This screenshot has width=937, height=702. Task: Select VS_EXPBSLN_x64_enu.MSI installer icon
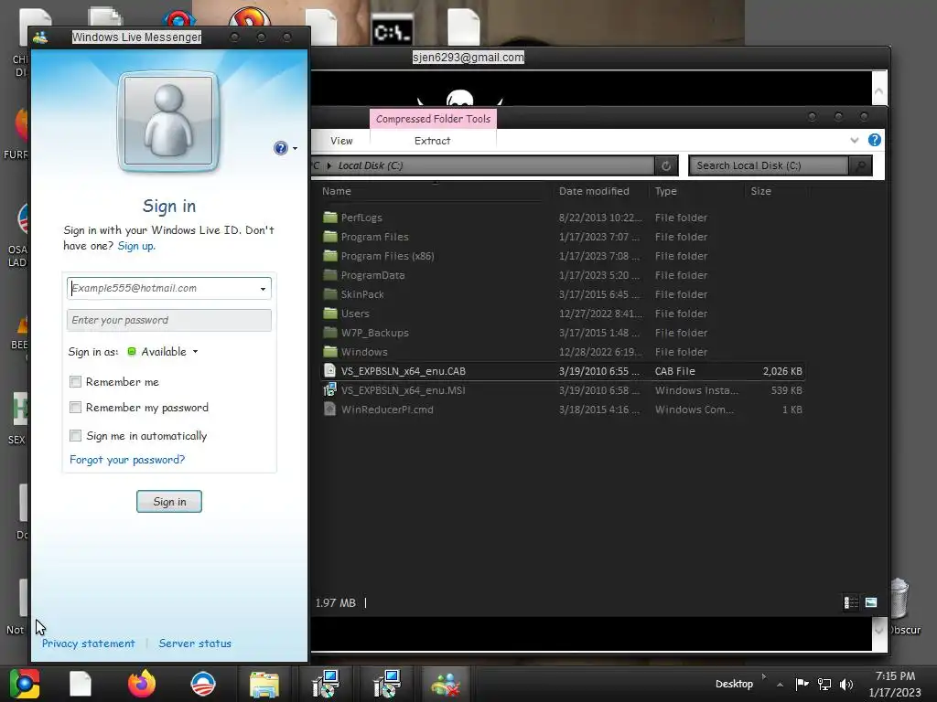329,389
